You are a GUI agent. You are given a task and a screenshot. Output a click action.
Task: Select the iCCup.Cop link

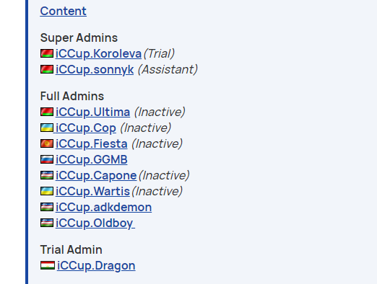pyautogui.click(x=85, y=128)
